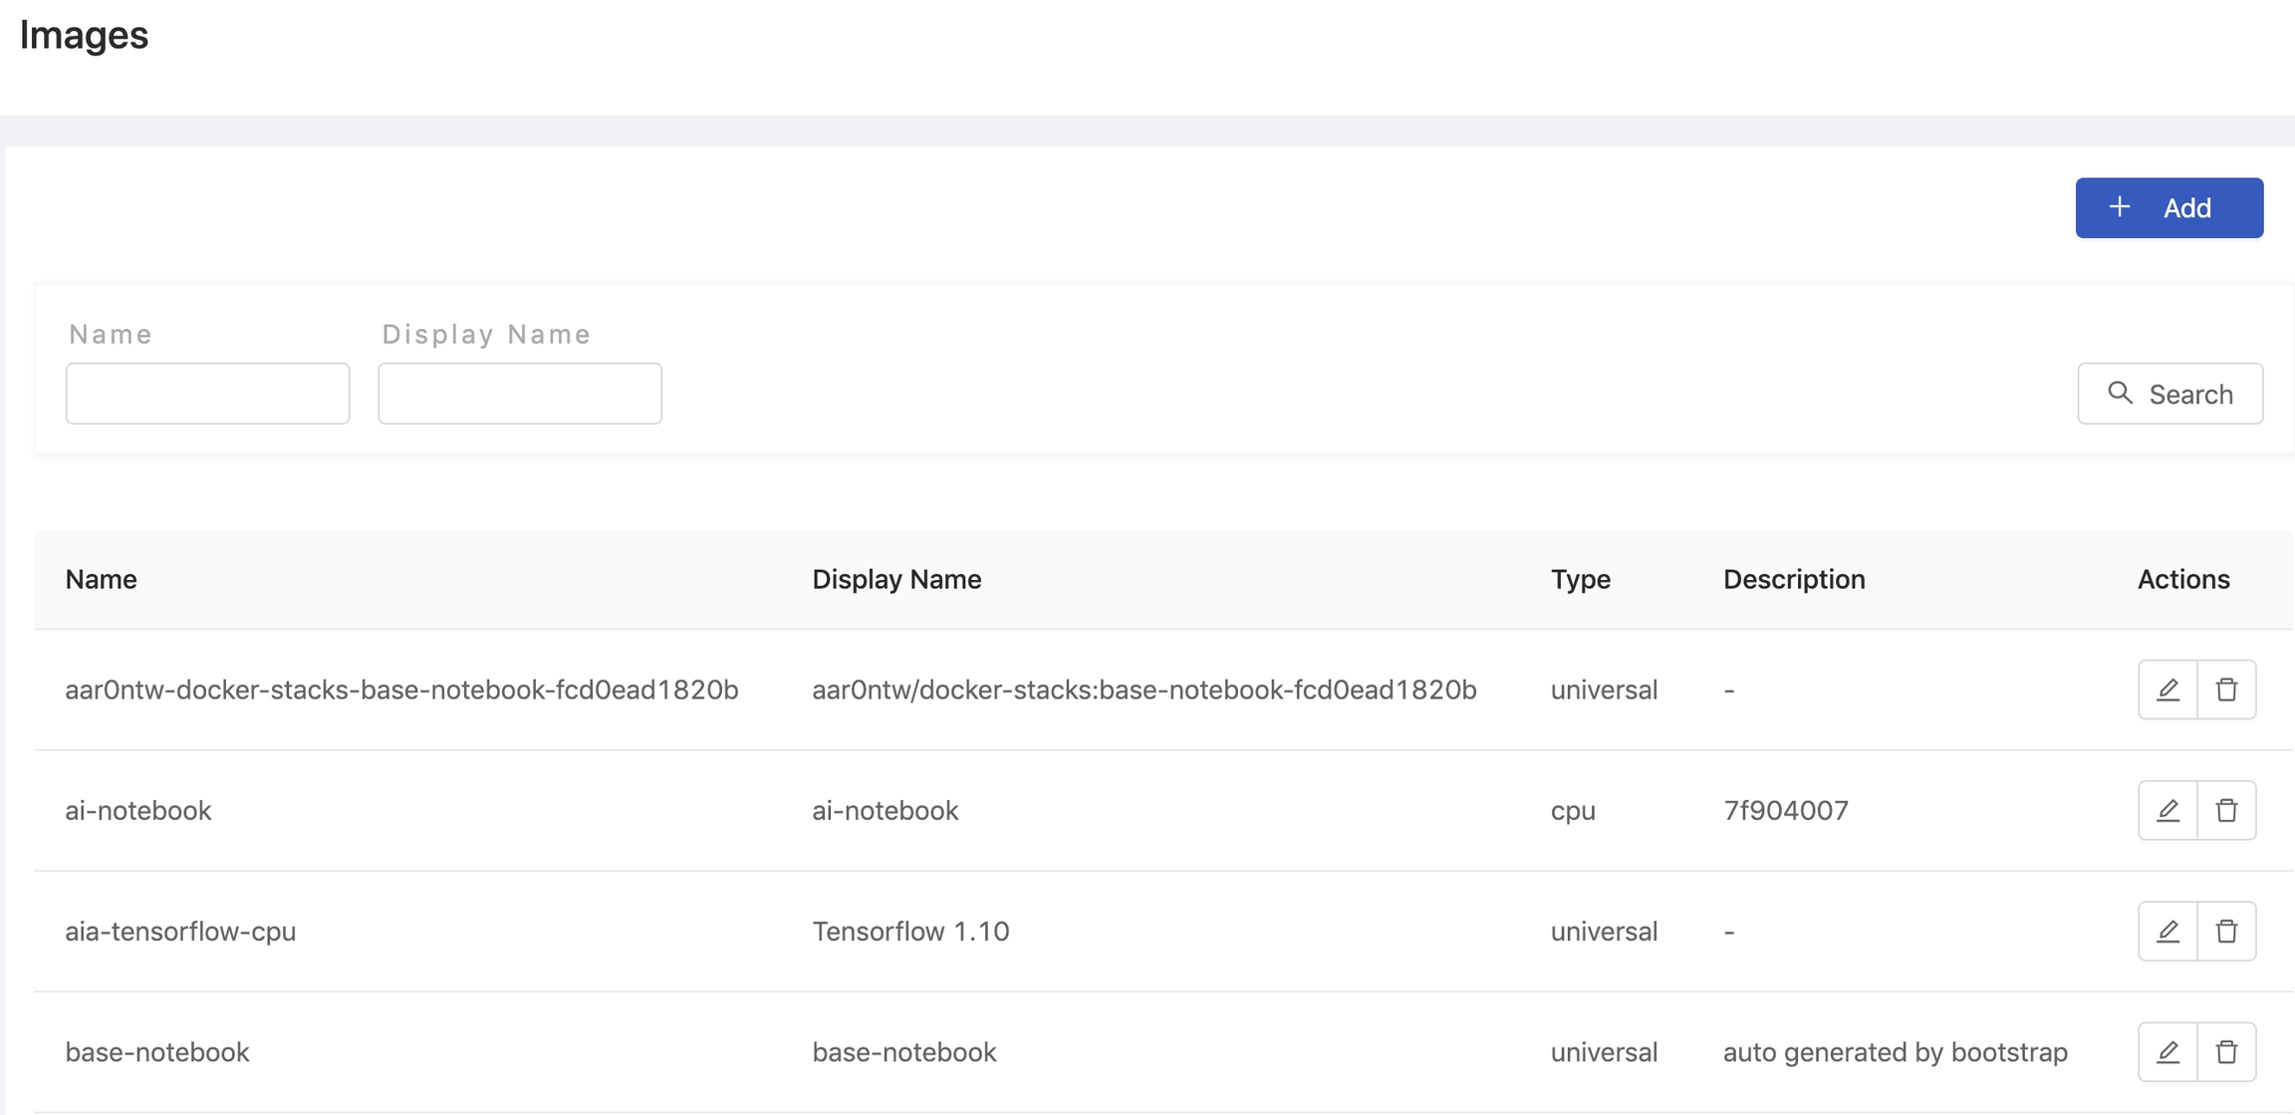
Task: Select display name aar0ntw/docker-stacks:base-notebook-fcd0ead1820b
Action: click(1144, 690)
